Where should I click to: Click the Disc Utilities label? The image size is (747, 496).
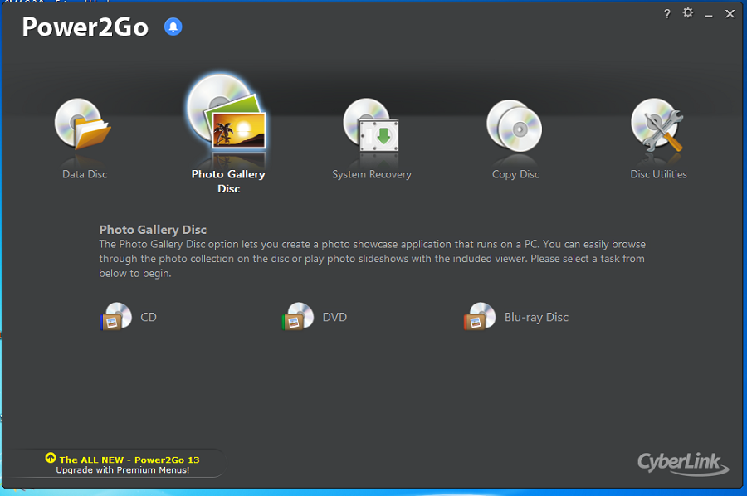coord(658,174)
